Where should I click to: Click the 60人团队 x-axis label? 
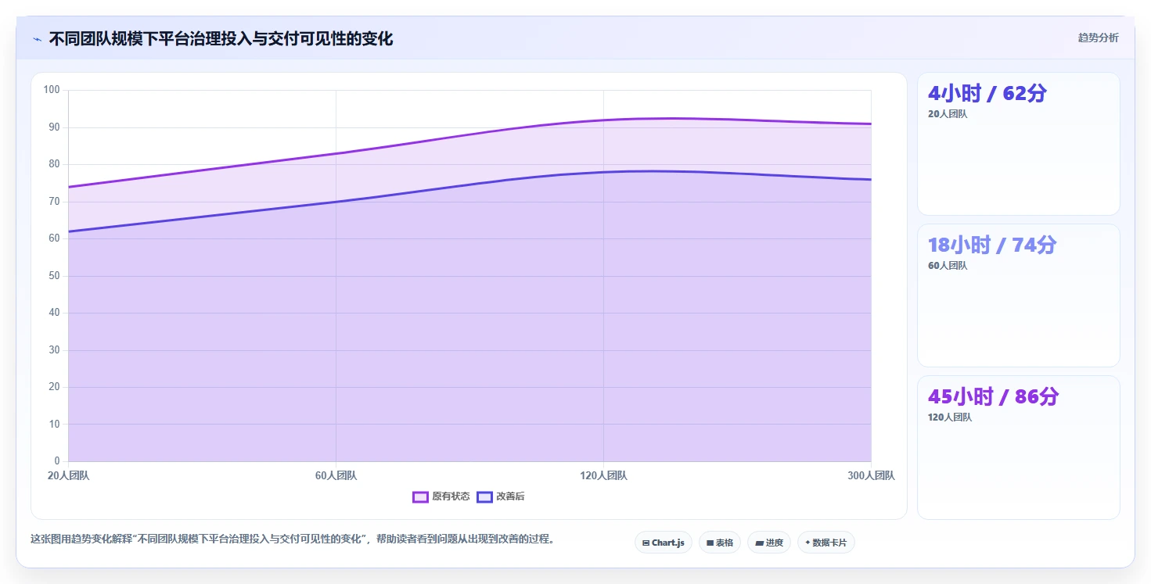coord(336,475)
